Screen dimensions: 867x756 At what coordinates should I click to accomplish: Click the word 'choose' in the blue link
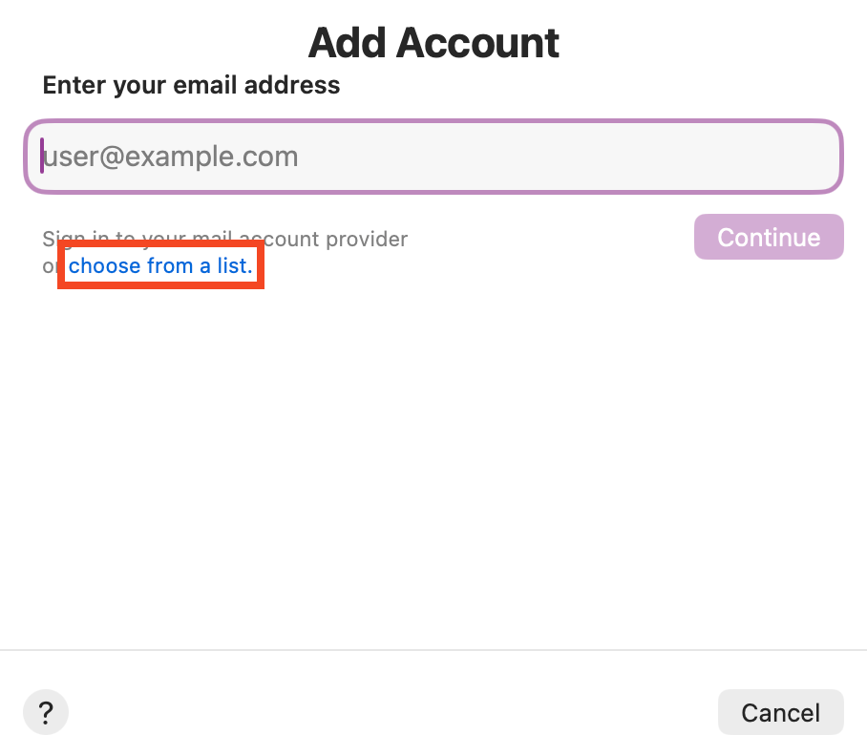point(99,266)
